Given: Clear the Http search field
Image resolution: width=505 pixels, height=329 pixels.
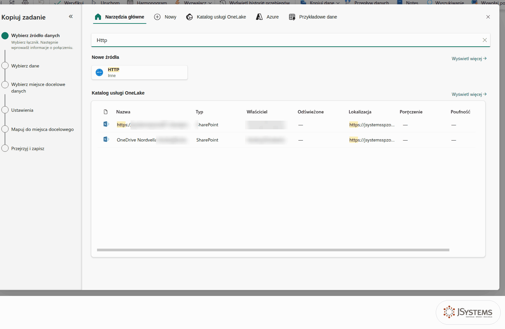Looking at the screenshot, I should (x=484, y=40).
